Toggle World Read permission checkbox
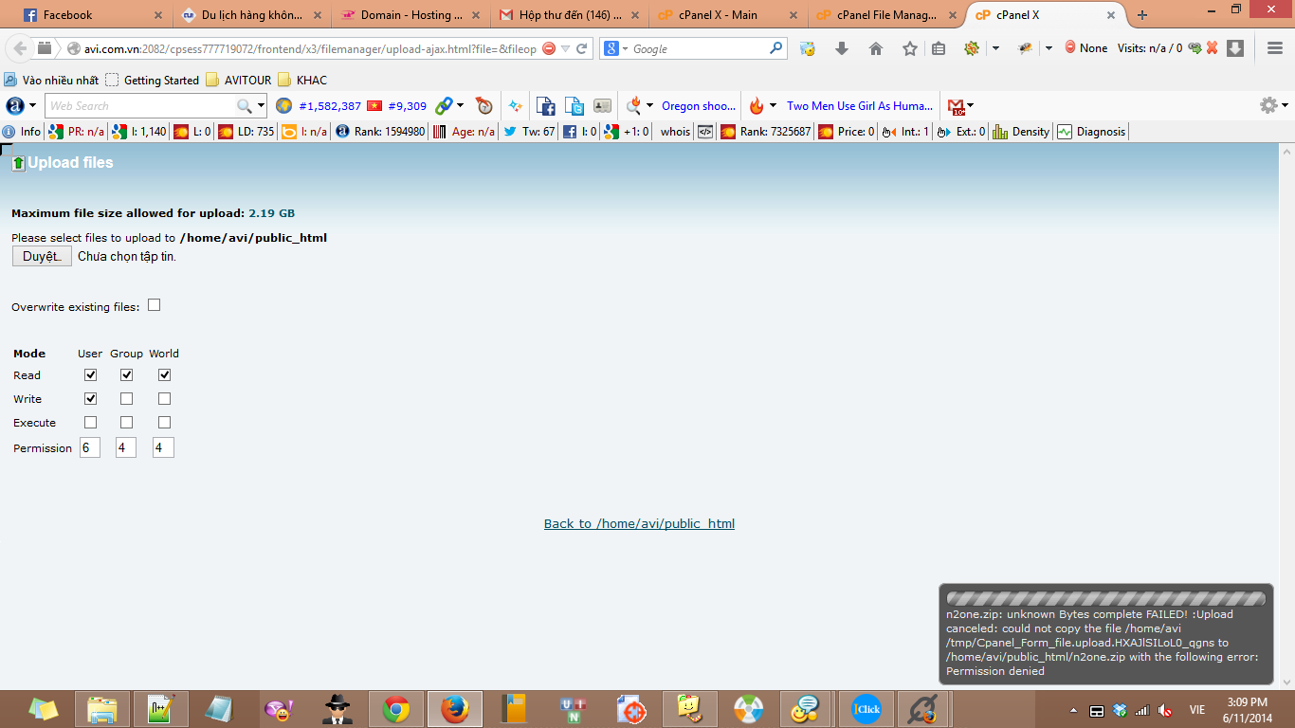1295x728 pixels. (164, 375)
